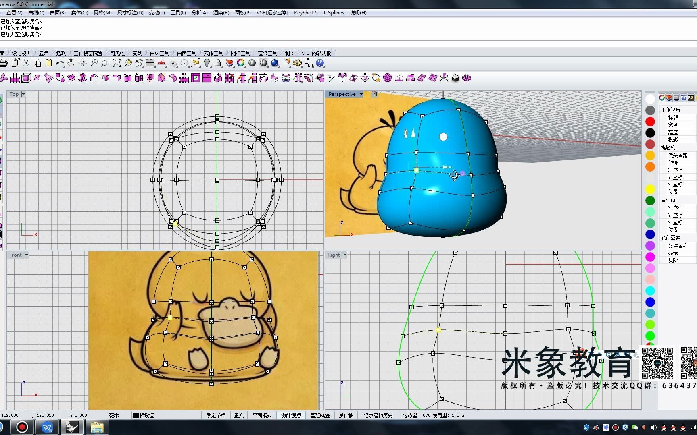Click the lock objects icon
Screen dimensions: 697x435
click(218, 63)
